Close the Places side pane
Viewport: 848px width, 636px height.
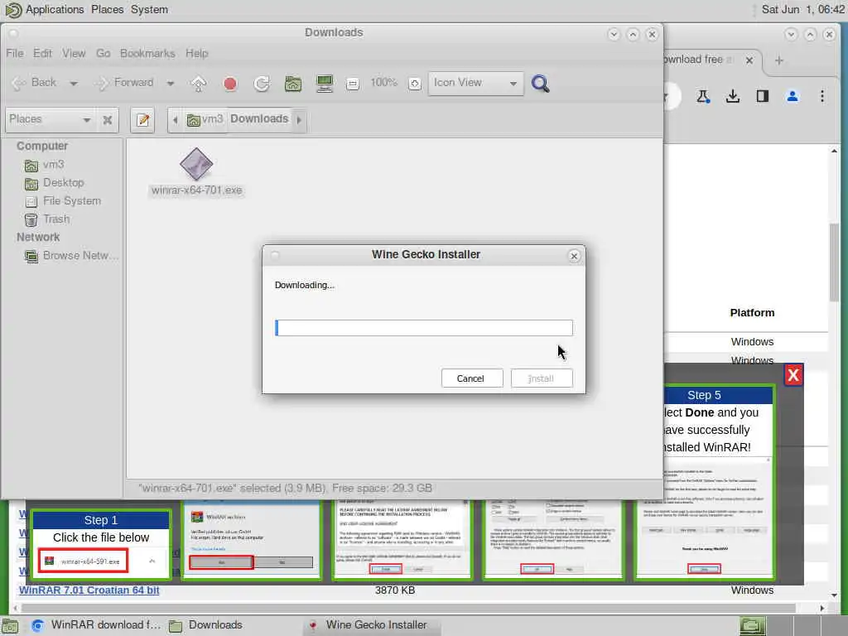[x=107, y=120]
